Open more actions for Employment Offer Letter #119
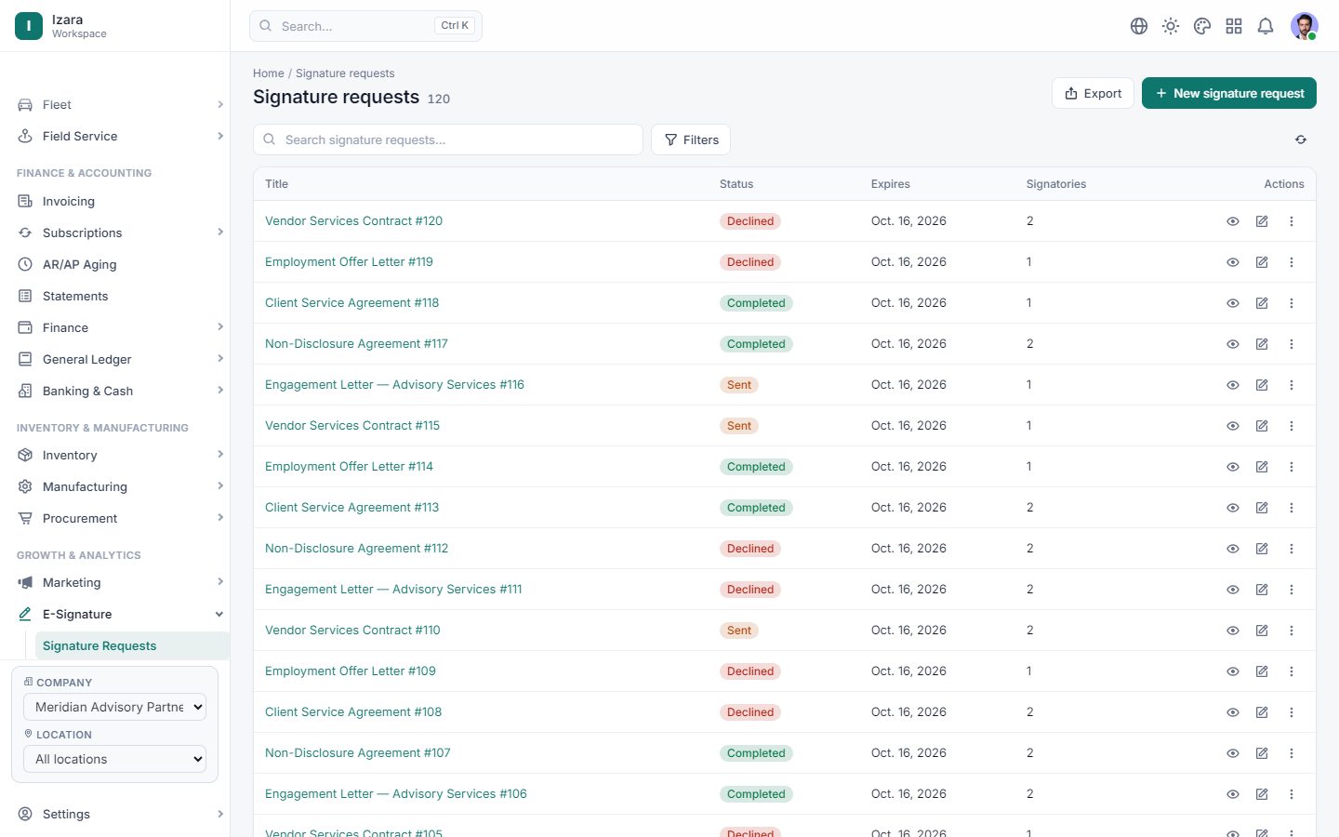 point(1292,262)
